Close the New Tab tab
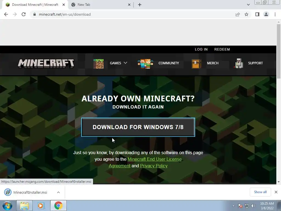The height and width of the screenshot is (211, 281). tap(129, 5)
